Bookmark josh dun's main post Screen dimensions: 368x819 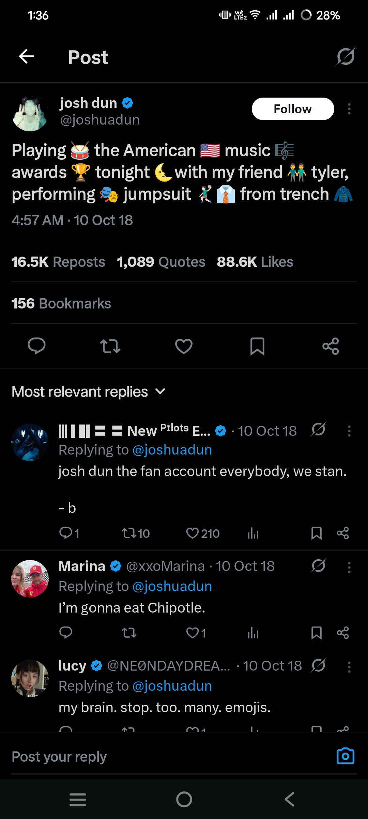(257, 346)
